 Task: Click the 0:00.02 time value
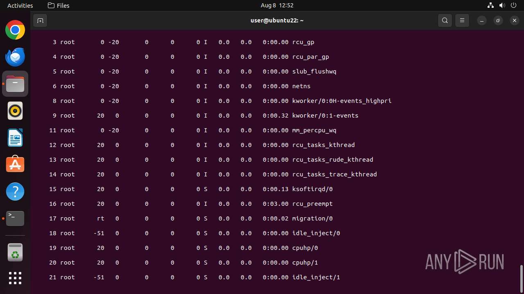[276, 218]
